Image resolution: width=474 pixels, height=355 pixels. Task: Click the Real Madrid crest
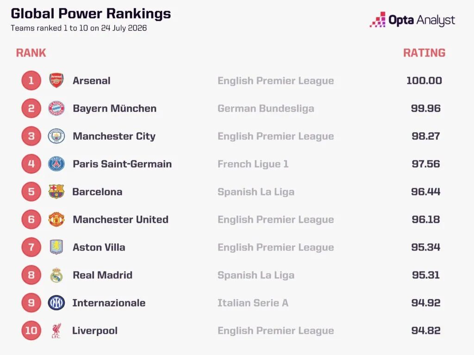[56, 275]
